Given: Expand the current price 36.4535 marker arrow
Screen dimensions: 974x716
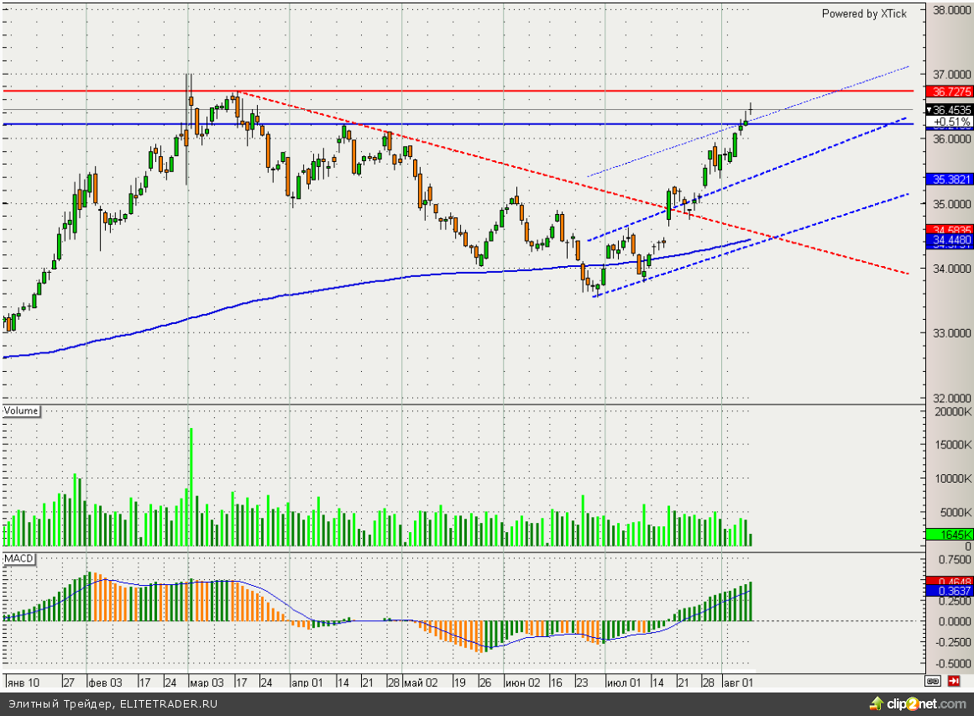Looking at the screenshot, I should click(x=929, y=110).
